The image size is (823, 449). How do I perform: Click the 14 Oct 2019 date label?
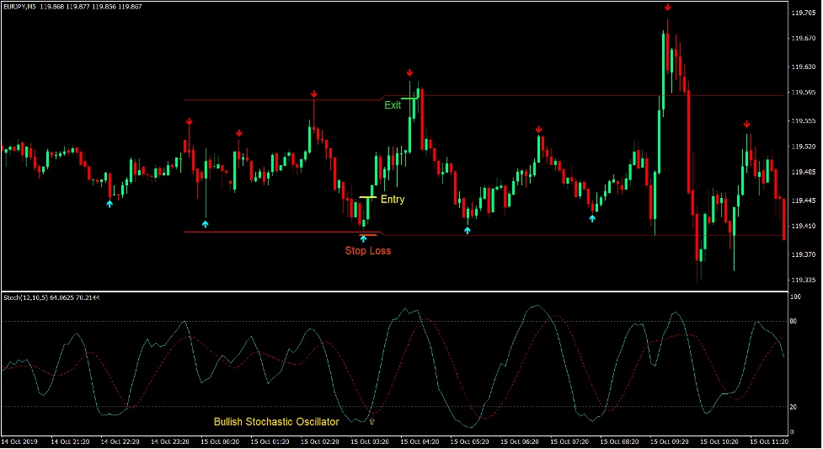click(x=20, y=441)
